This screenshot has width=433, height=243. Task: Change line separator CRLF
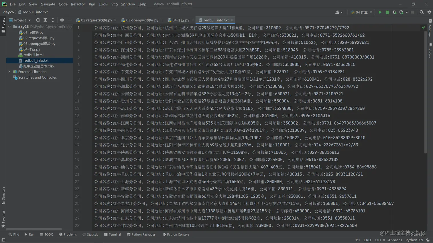(x=367, y=240)
